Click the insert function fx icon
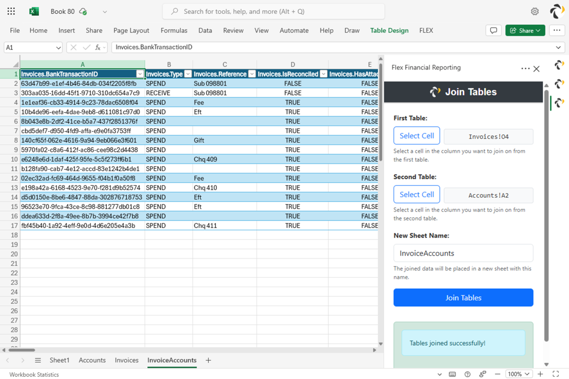 [x=98, y=47]
